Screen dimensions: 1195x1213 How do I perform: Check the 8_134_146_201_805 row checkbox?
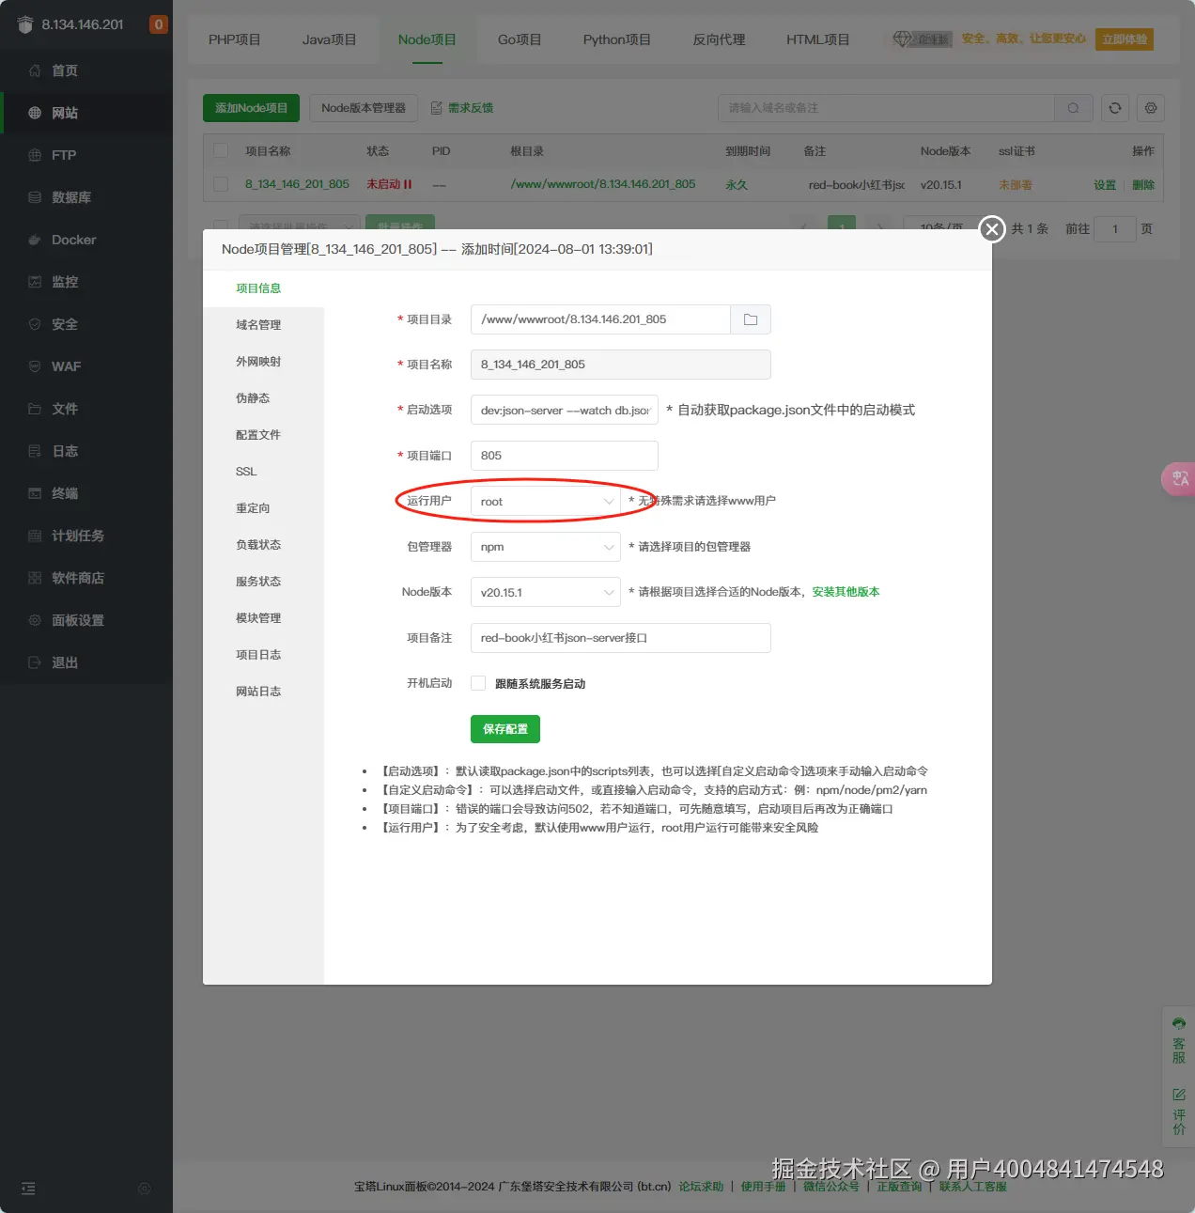[x=221, y=184]
